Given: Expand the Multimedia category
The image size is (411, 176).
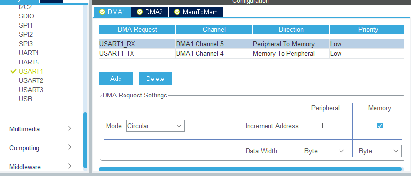Looking at the screenshot, I should coord(41,129).
